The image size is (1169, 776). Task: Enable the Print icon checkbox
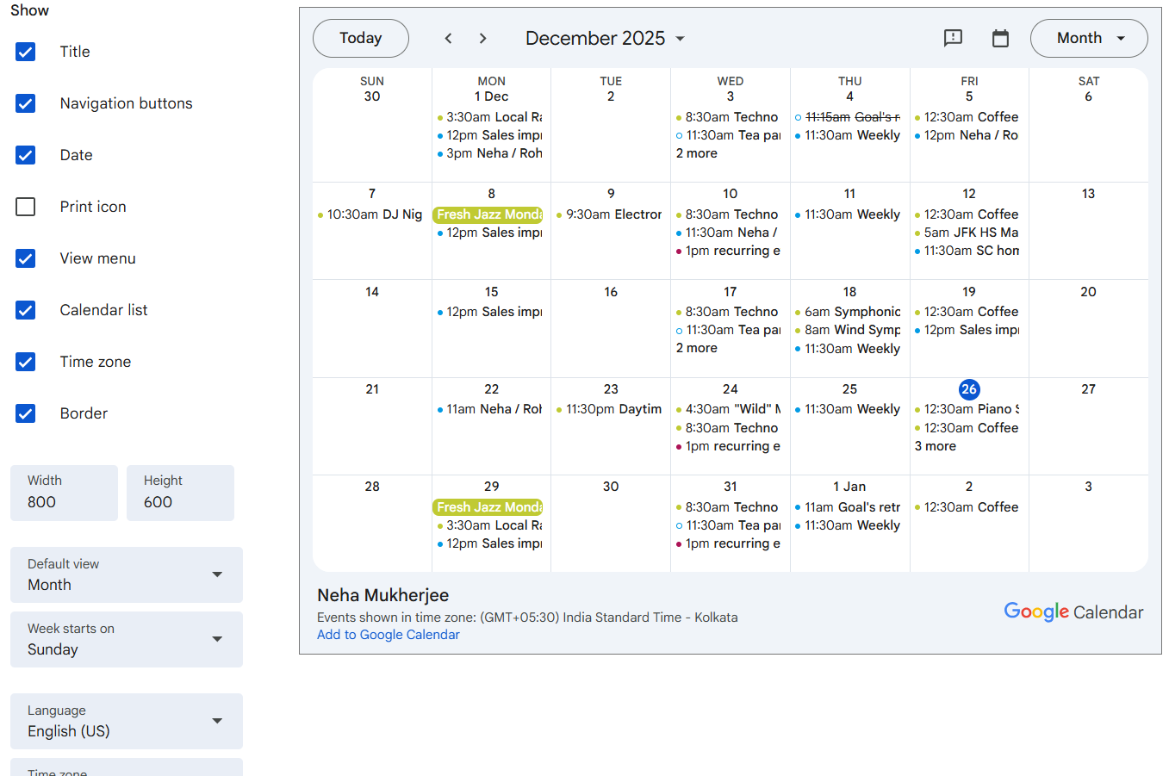[x=26, y=207]
